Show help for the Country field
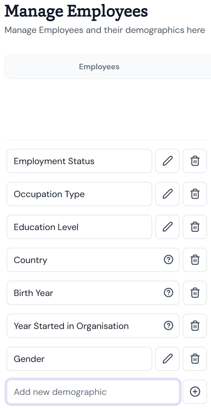The height and width of the screenshot is (409, 211). pos(168,260)
